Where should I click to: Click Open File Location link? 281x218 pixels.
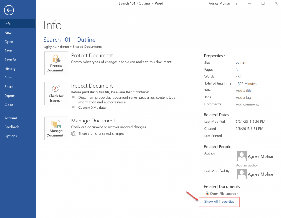coord(224,194)
